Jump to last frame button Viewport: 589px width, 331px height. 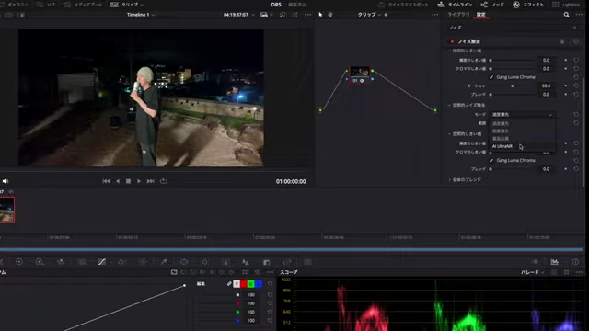151,181
